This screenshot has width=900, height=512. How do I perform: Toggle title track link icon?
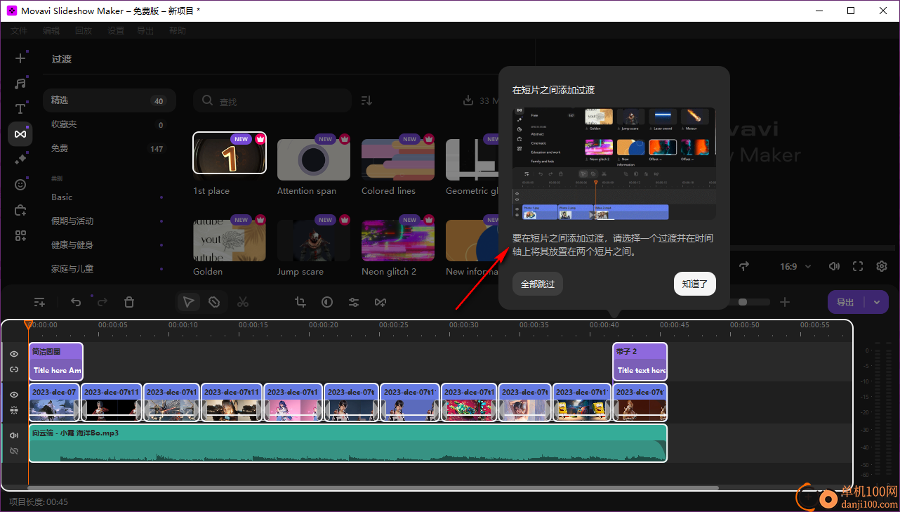[14, 369]
